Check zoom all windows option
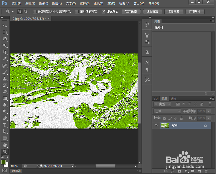This screenshot has height=174, width=216. point(77,11)
